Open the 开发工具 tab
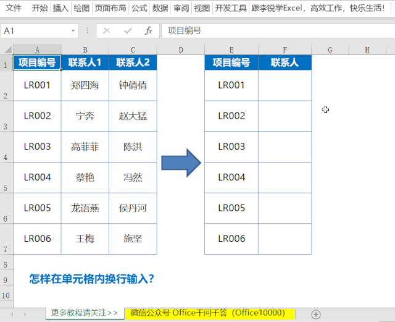The height and width of the screenshot is (322, 395). click(231, 8)
